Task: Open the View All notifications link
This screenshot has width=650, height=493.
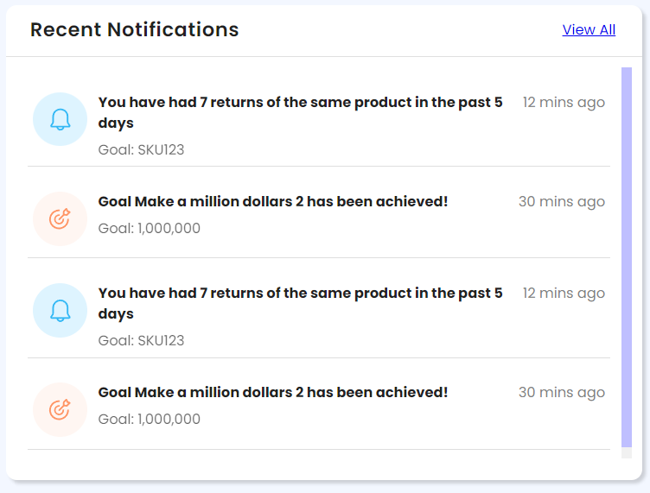Action: pyautogui.click(x=589, y=30)
